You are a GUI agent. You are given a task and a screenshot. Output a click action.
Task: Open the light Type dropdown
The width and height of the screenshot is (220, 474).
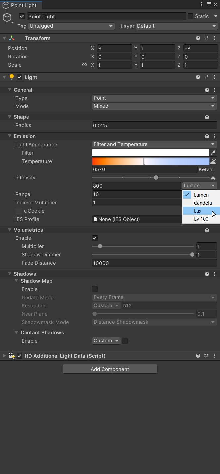[154, 98]
